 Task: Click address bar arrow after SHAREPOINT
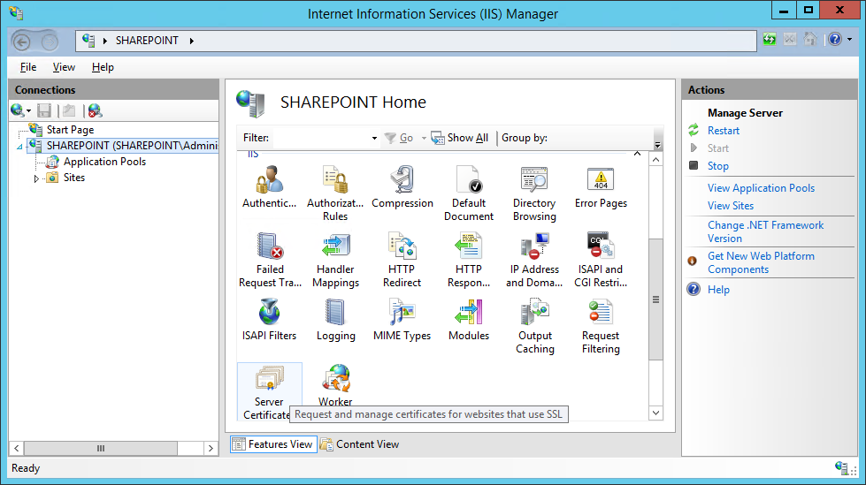point(192,41)
